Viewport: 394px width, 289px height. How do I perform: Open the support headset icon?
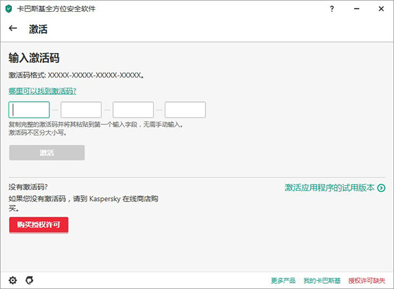pos(29,280)
